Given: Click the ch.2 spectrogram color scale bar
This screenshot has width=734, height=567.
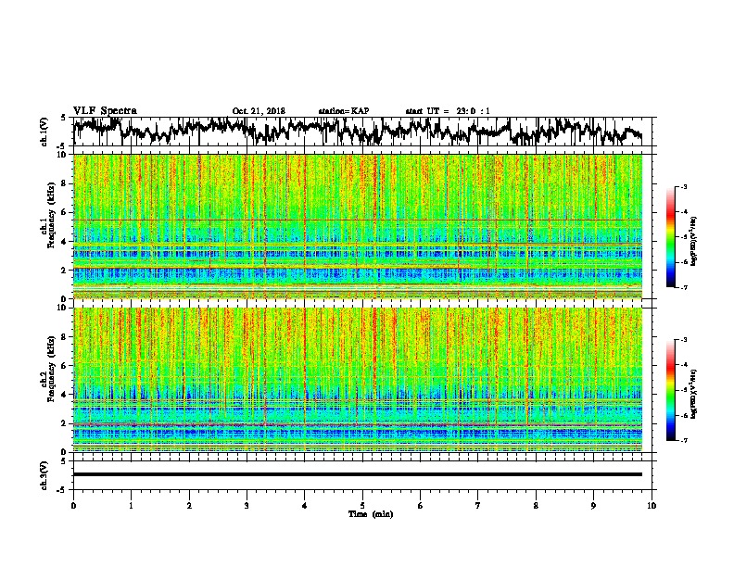Looking at the screenshot, I should click(670, 390).
